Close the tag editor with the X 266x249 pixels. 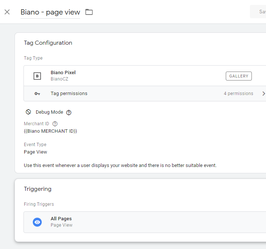(x=7, y=12)
